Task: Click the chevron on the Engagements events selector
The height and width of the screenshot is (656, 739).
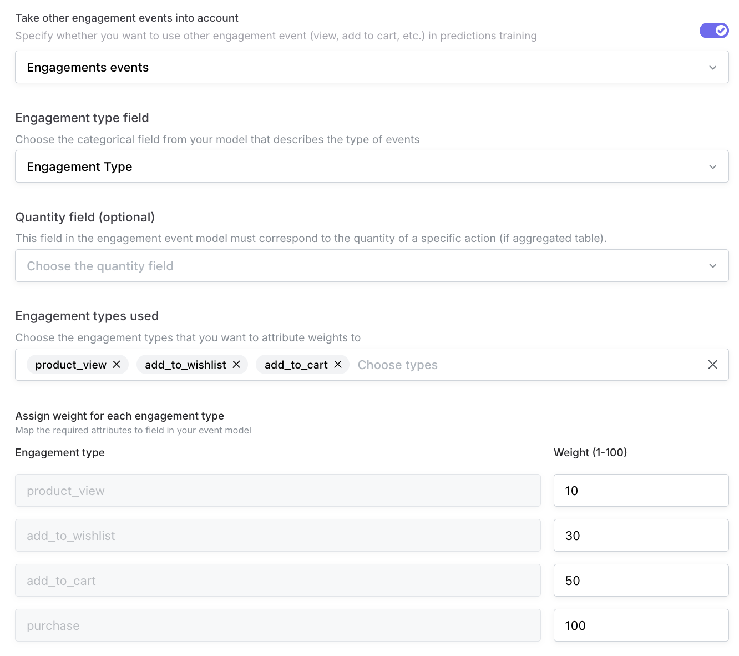Action: click(713, 67)
